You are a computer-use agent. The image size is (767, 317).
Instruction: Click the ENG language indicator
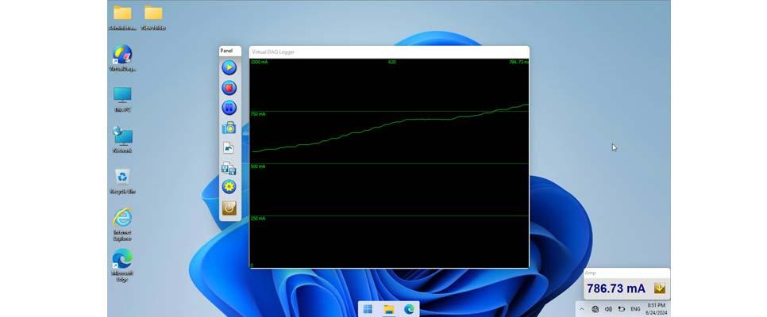[x=635, y=309]
